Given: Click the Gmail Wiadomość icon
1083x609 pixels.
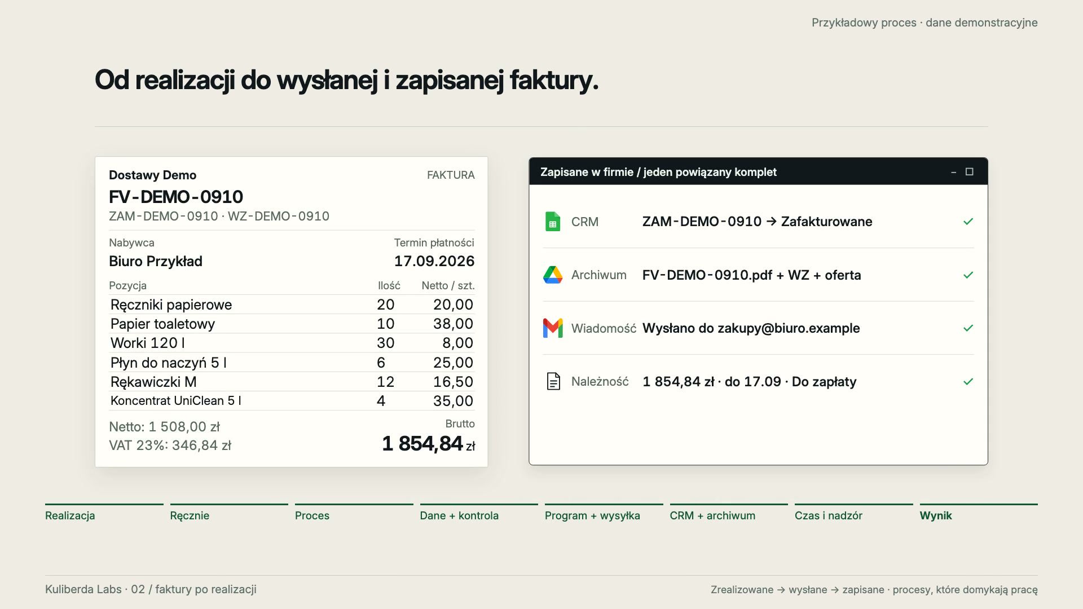Looking at the screenshot, I should 553,328.
